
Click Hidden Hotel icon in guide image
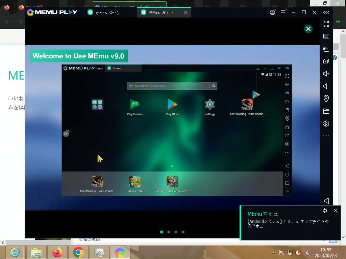point(135,182)
